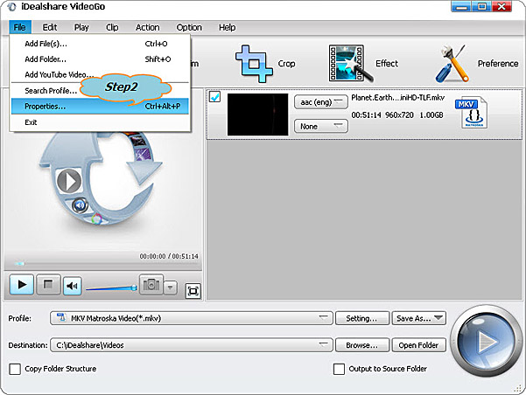Open the None subtitle dropdown

tap(321, 127)
